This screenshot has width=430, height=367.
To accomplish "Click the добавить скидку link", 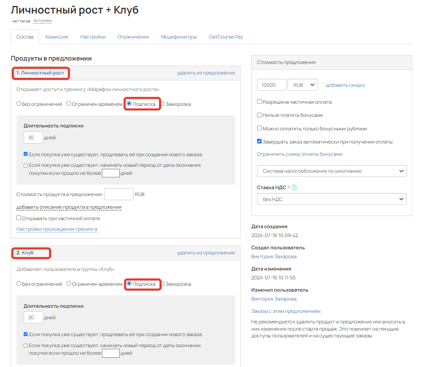I will pos(345,85).
